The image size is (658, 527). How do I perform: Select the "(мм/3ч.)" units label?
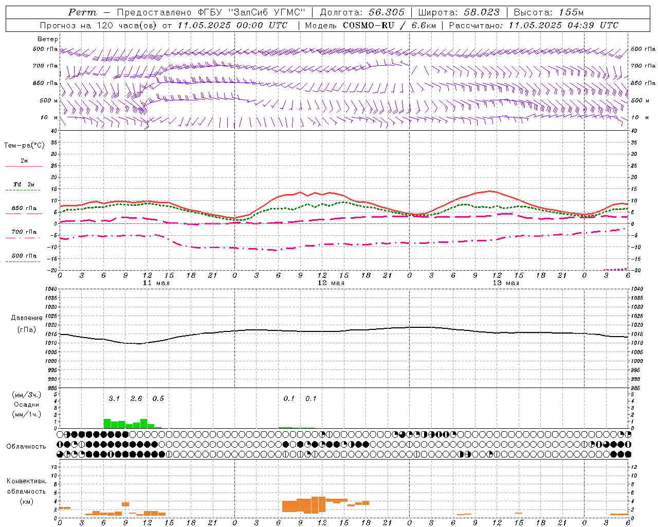[26, 395]
